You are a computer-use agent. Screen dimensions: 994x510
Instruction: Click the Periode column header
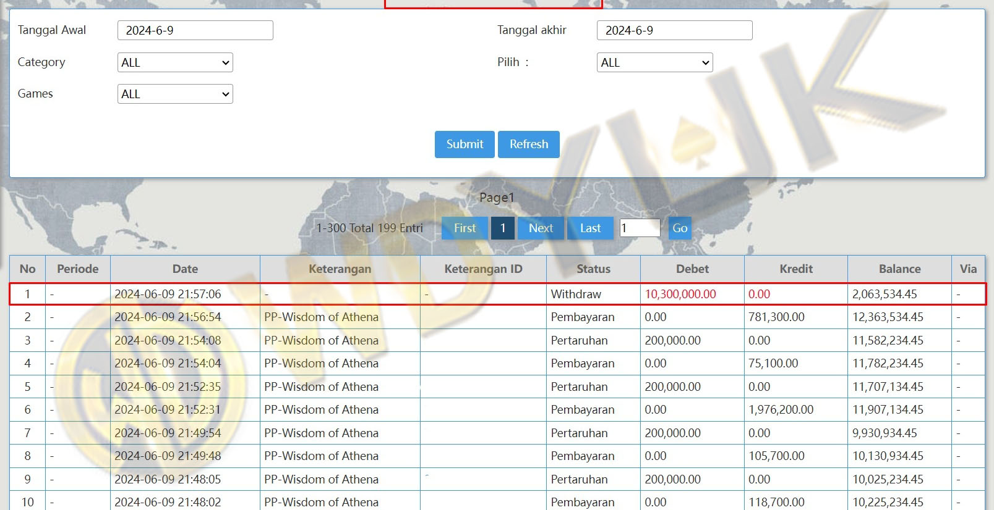click(78, 269)
